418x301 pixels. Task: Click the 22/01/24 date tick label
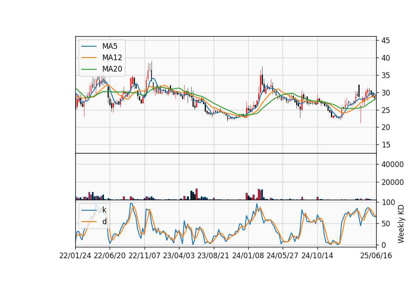(x=75, y=256)
